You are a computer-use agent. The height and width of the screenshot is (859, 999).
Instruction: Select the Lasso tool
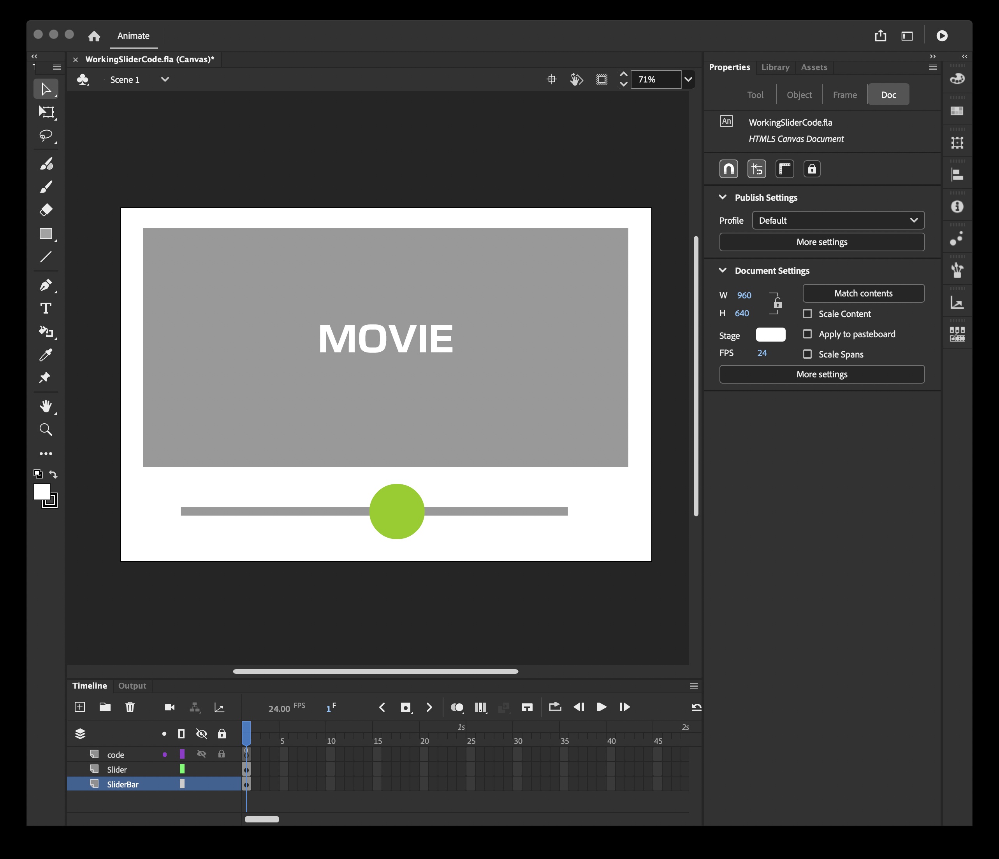[46, 135]
